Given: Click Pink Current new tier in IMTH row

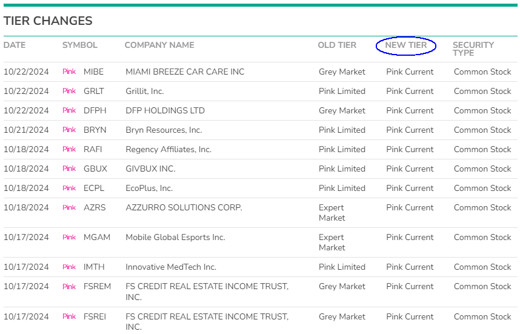Looking at the screenshot, I should click(410, 267).
